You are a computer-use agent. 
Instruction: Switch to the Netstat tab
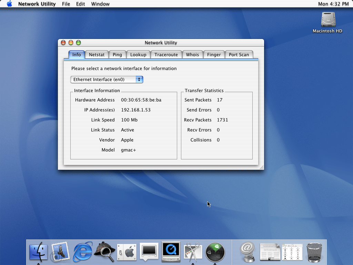click(97, 55)
